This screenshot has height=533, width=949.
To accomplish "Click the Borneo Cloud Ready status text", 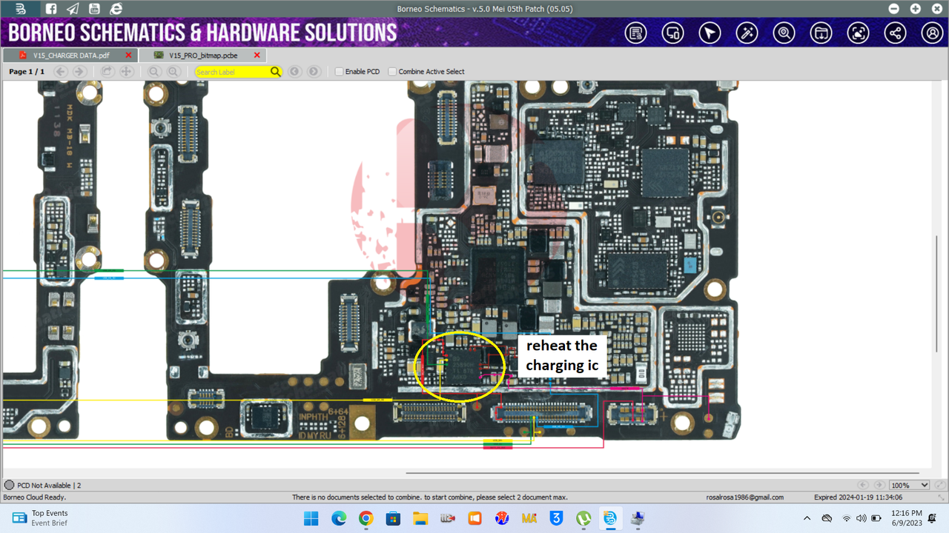I will pyautogui.click(x=33, y=497).
